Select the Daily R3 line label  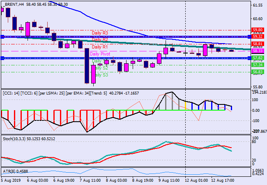click(100, 33)
